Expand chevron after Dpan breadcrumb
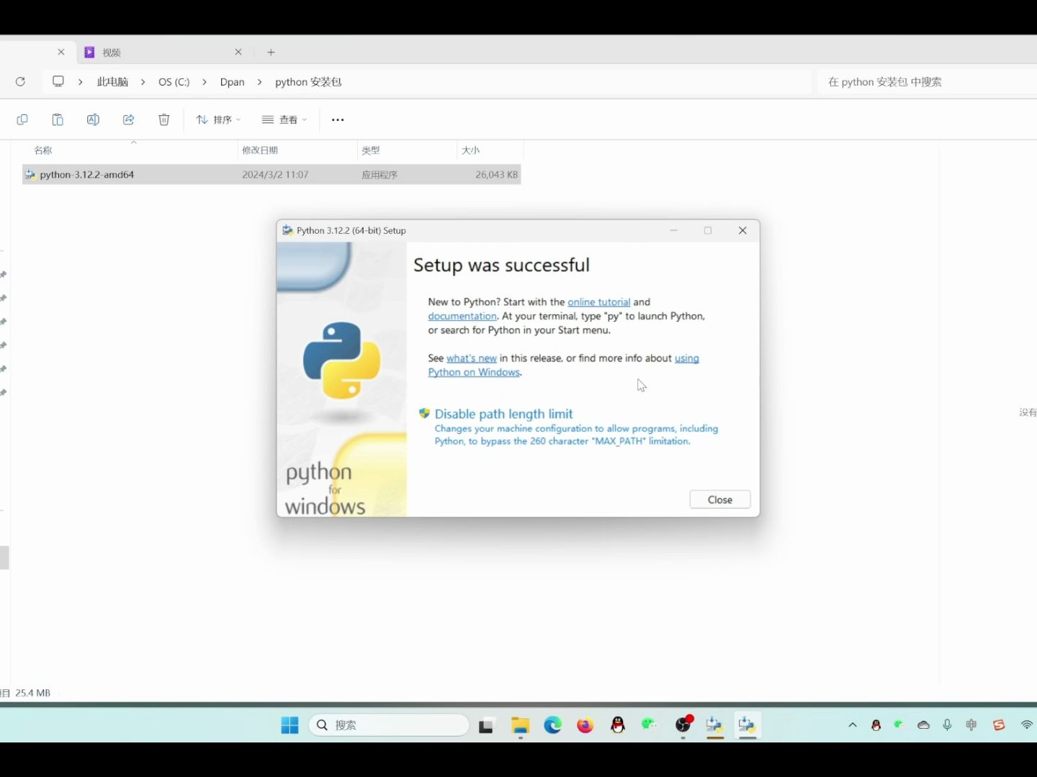This screenshot has width=1037, height=777. 259,82
